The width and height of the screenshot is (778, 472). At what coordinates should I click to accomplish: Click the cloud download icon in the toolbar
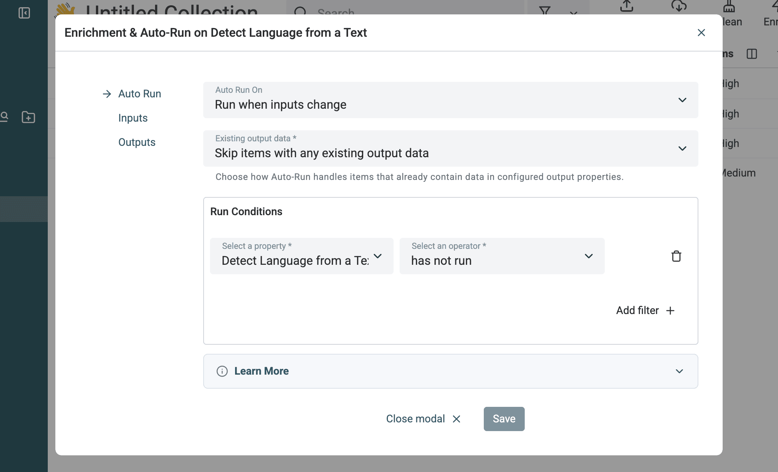click(x=679, y=6)
